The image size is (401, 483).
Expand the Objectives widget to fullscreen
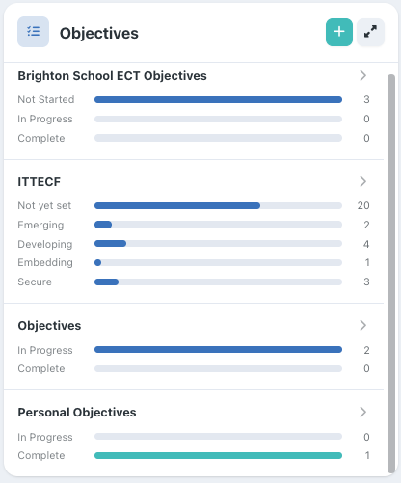click(370, 32)
